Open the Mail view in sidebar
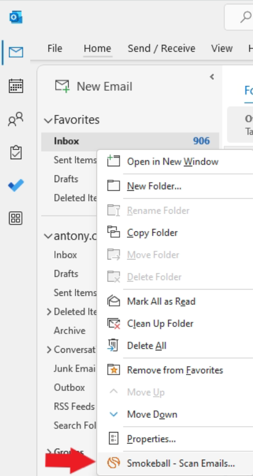Viewport: 253px width, 476px height. coord(16,52)
